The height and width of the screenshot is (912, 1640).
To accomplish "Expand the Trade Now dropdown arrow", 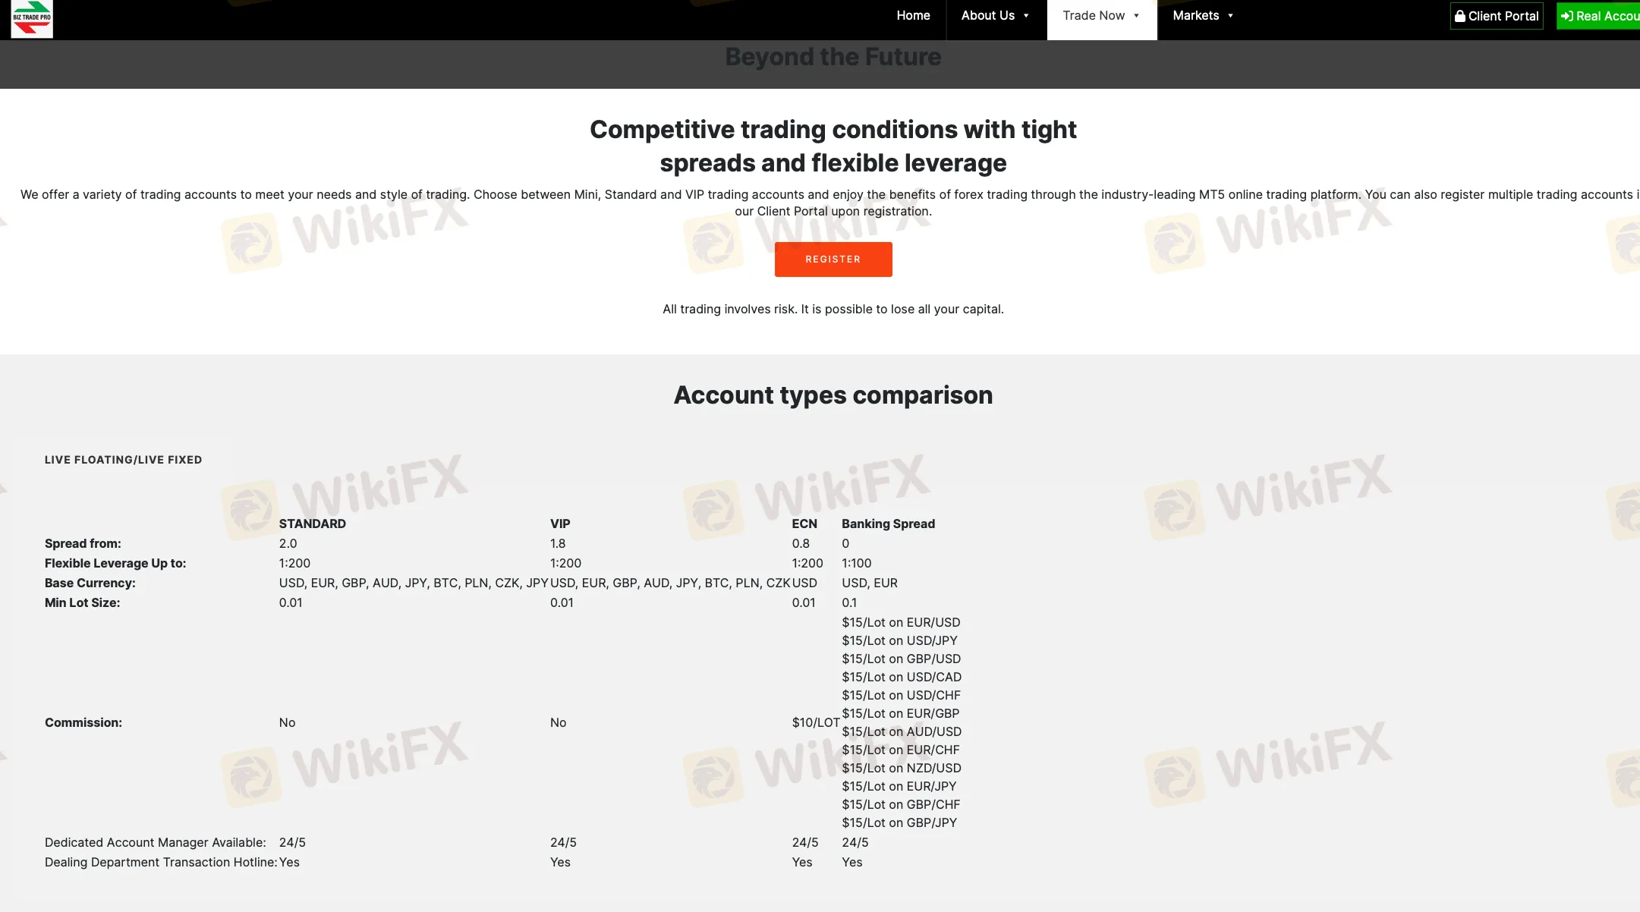I will tap(1136, 16).
